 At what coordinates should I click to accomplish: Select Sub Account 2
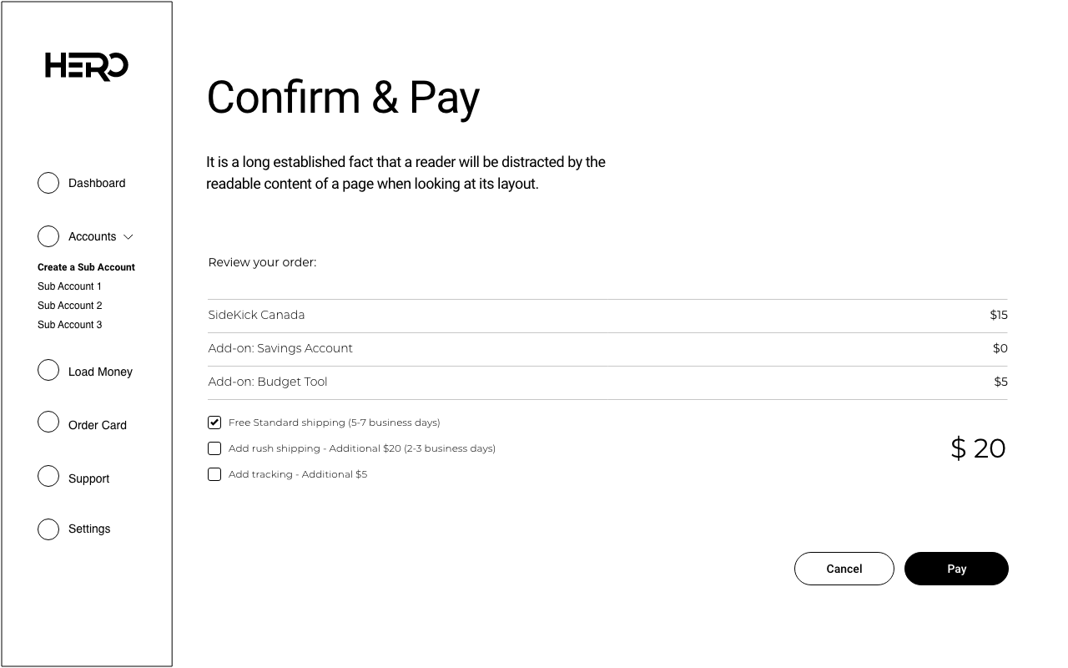pyautogui.click(x=69, y=306)
